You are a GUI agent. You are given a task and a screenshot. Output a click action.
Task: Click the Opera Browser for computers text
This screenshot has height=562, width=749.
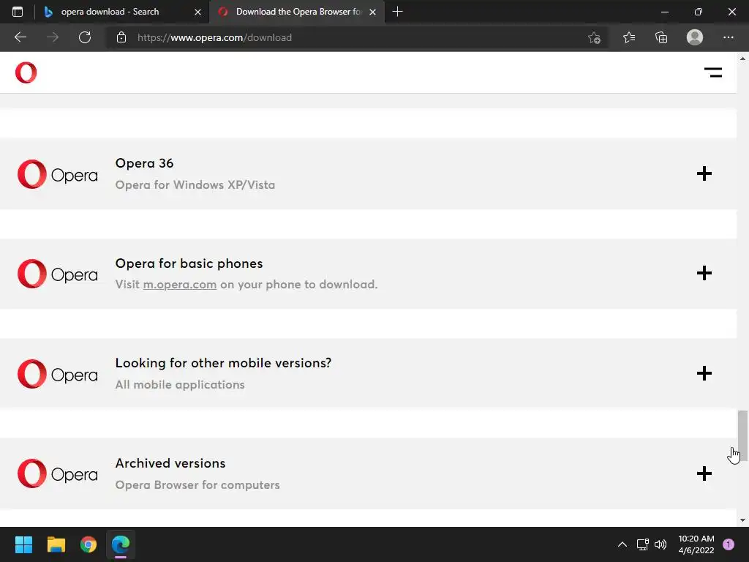coord(197,484)
